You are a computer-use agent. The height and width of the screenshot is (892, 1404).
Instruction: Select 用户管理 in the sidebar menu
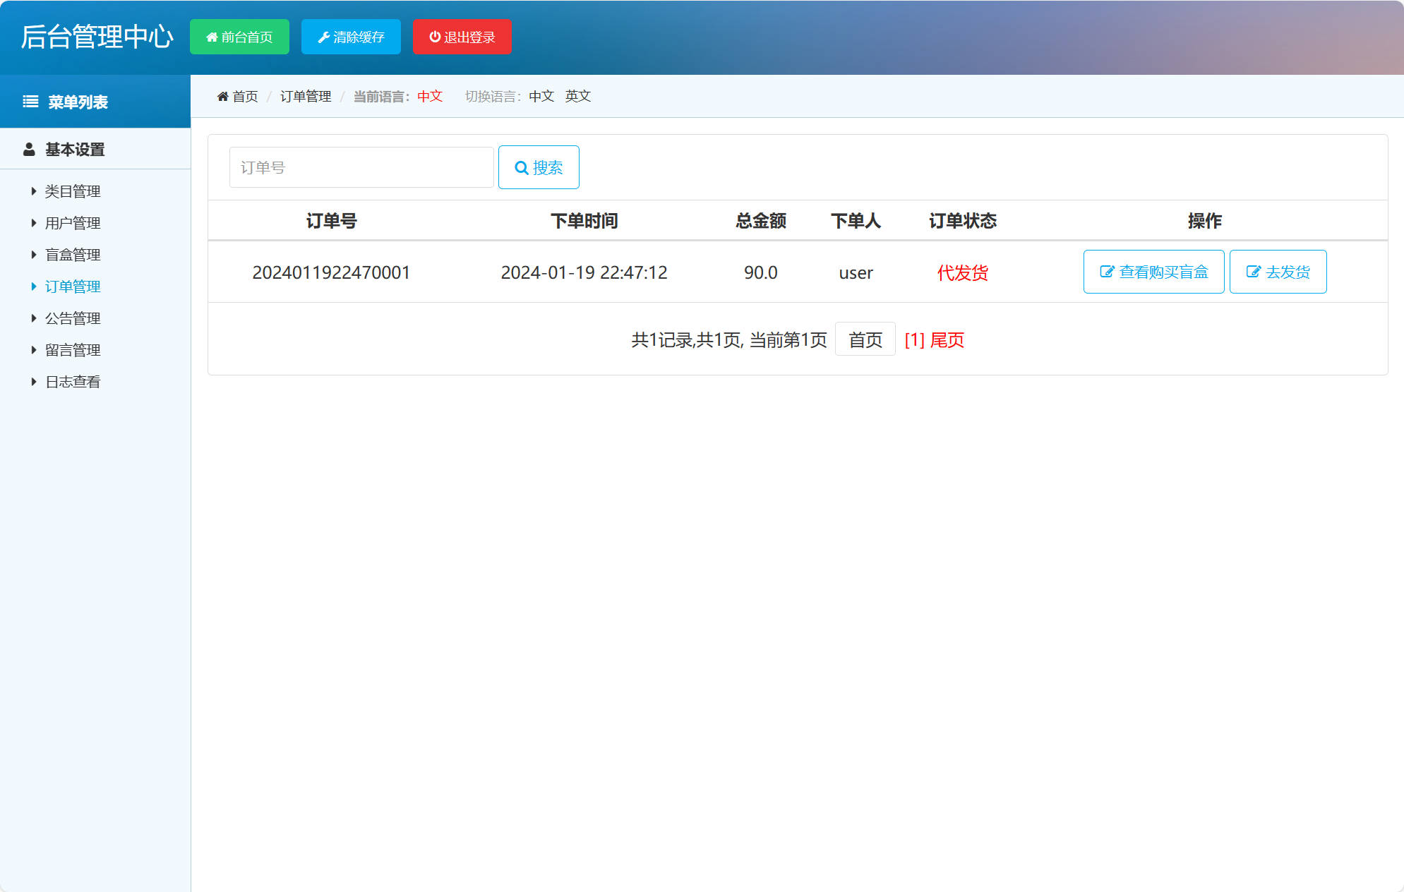tap(73, 222)
